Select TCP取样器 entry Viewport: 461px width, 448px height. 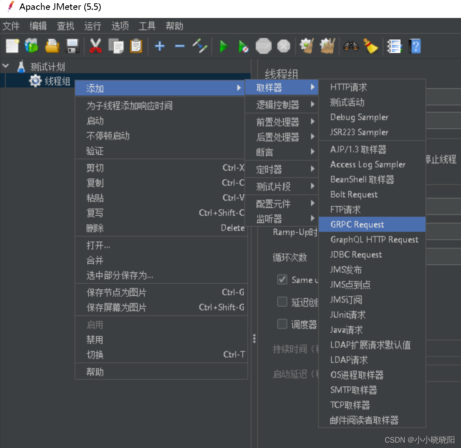pyautogui.click(x=372, y=405)
